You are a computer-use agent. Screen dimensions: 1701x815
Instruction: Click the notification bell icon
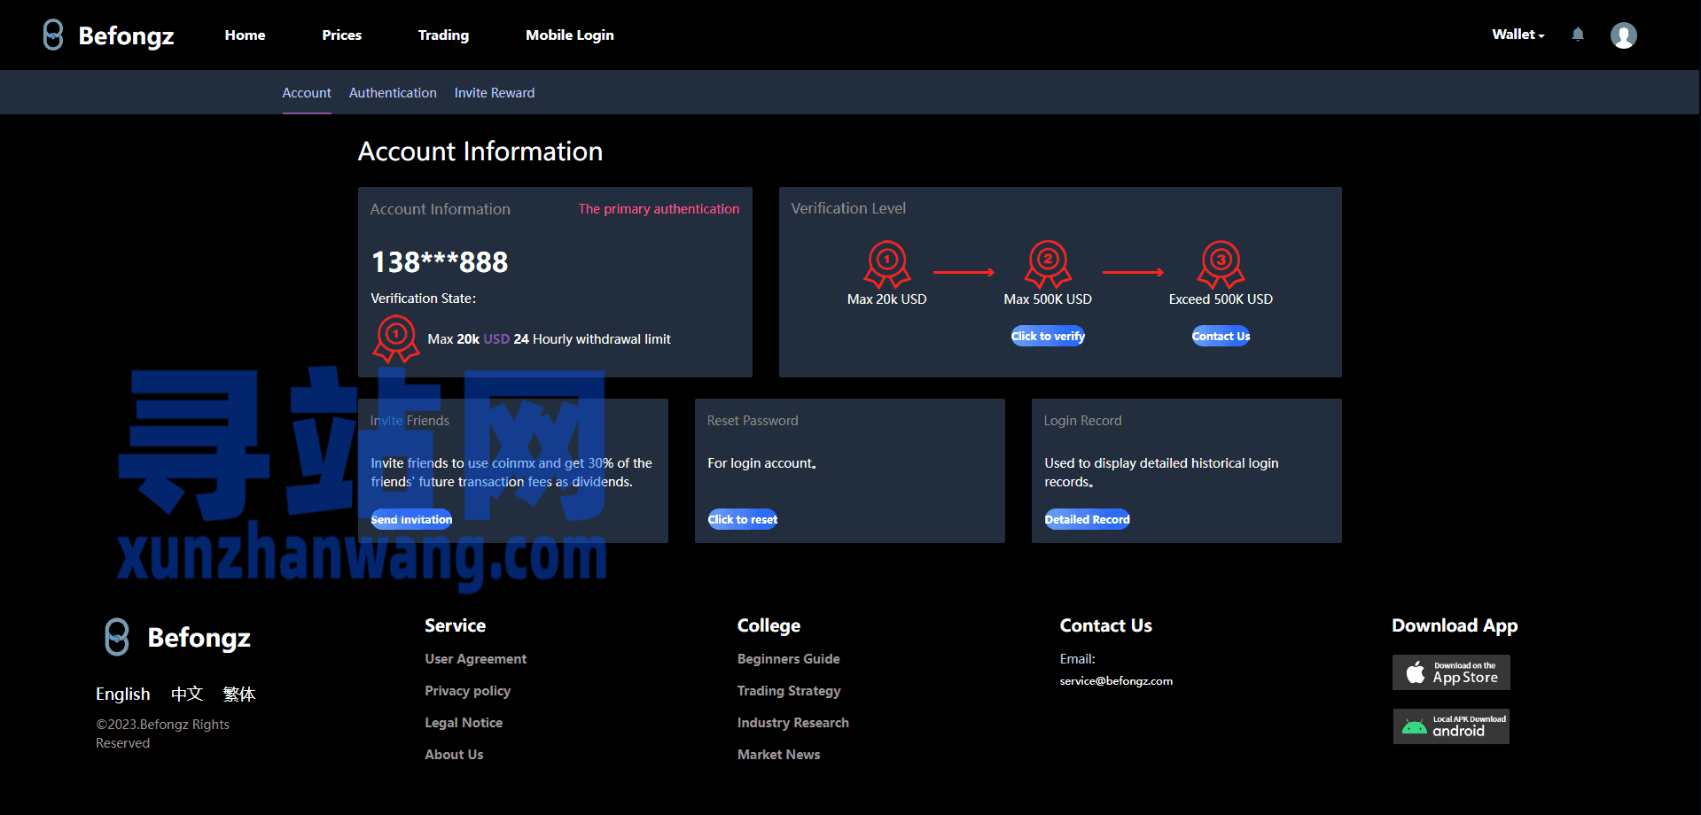1578,35
